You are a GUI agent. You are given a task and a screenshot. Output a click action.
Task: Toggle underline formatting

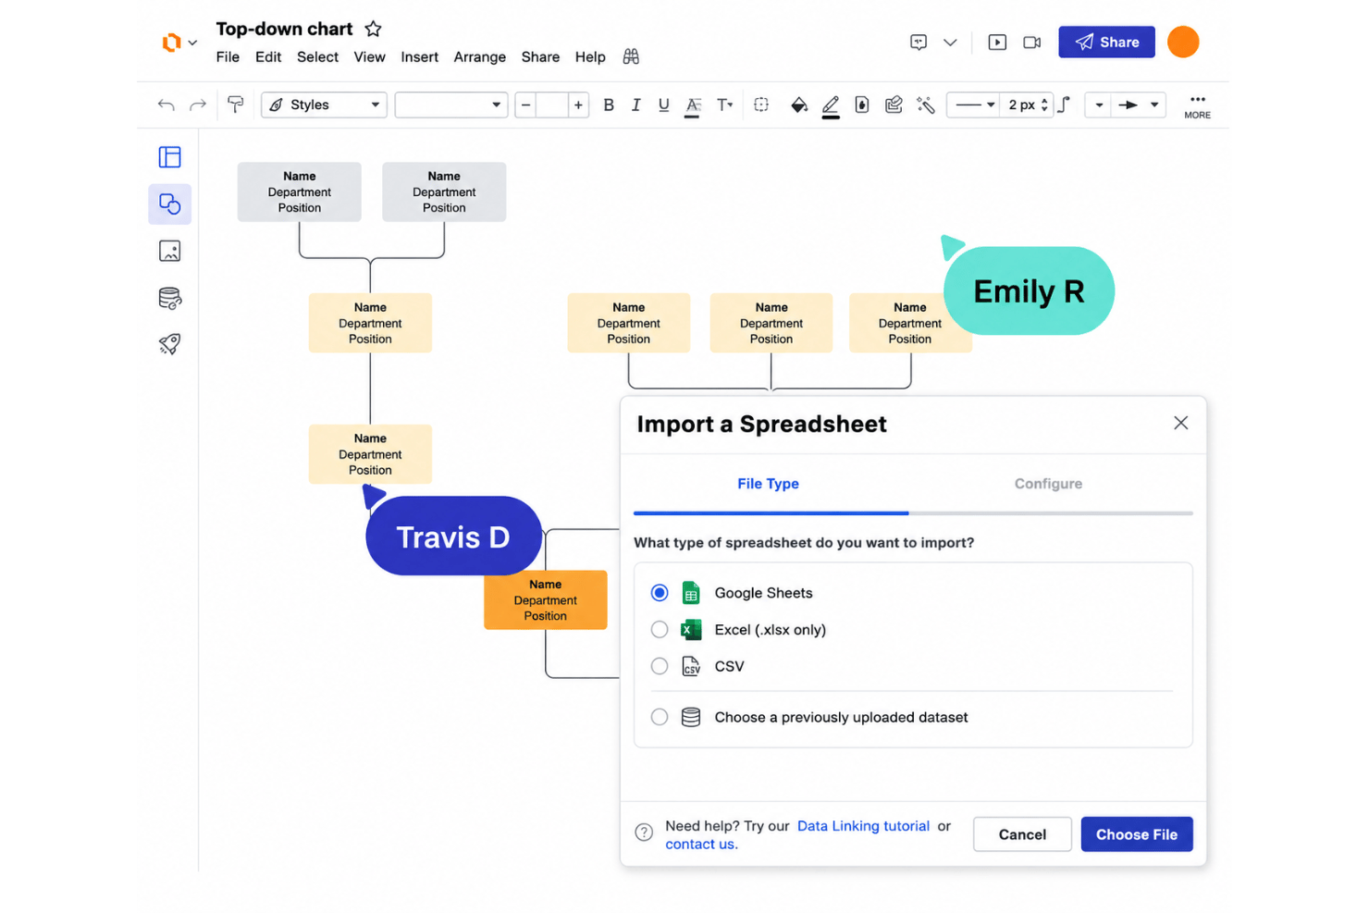click(663, 105)
